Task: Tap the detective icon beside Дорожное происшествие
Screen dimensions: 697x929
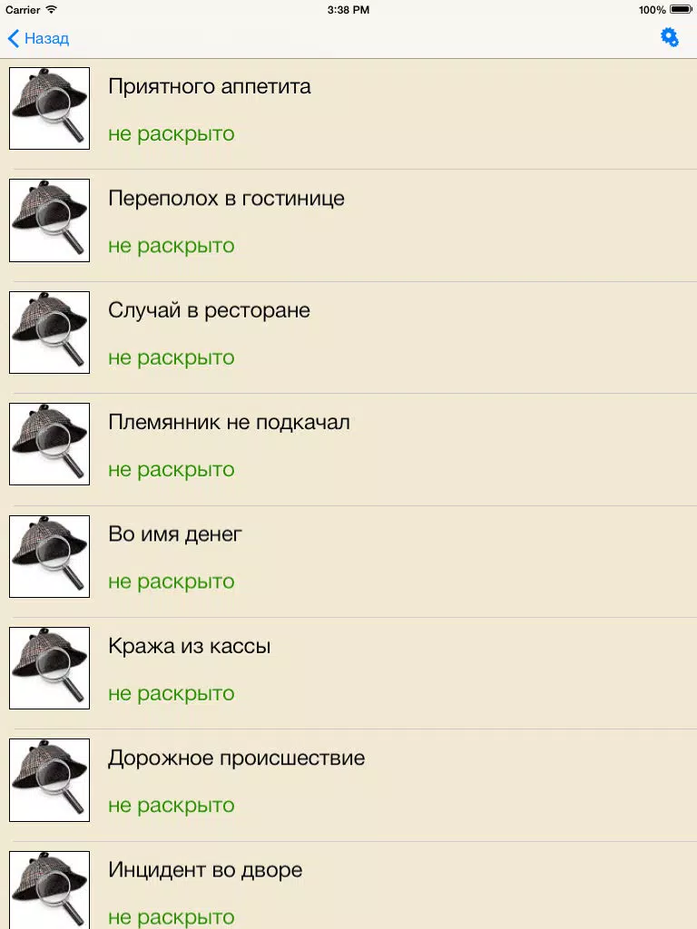Action: click(x=50, y=780)
